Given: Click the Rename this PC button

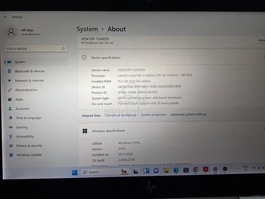Looking at the screenshot, I should 261,40.
